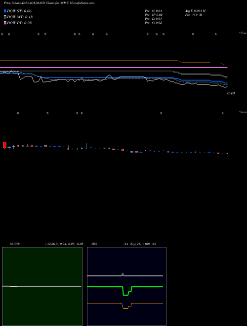Screen dimensions: 247x326
Task: Click the 'Pre L: 0.01' value
Action: [154, 19]
